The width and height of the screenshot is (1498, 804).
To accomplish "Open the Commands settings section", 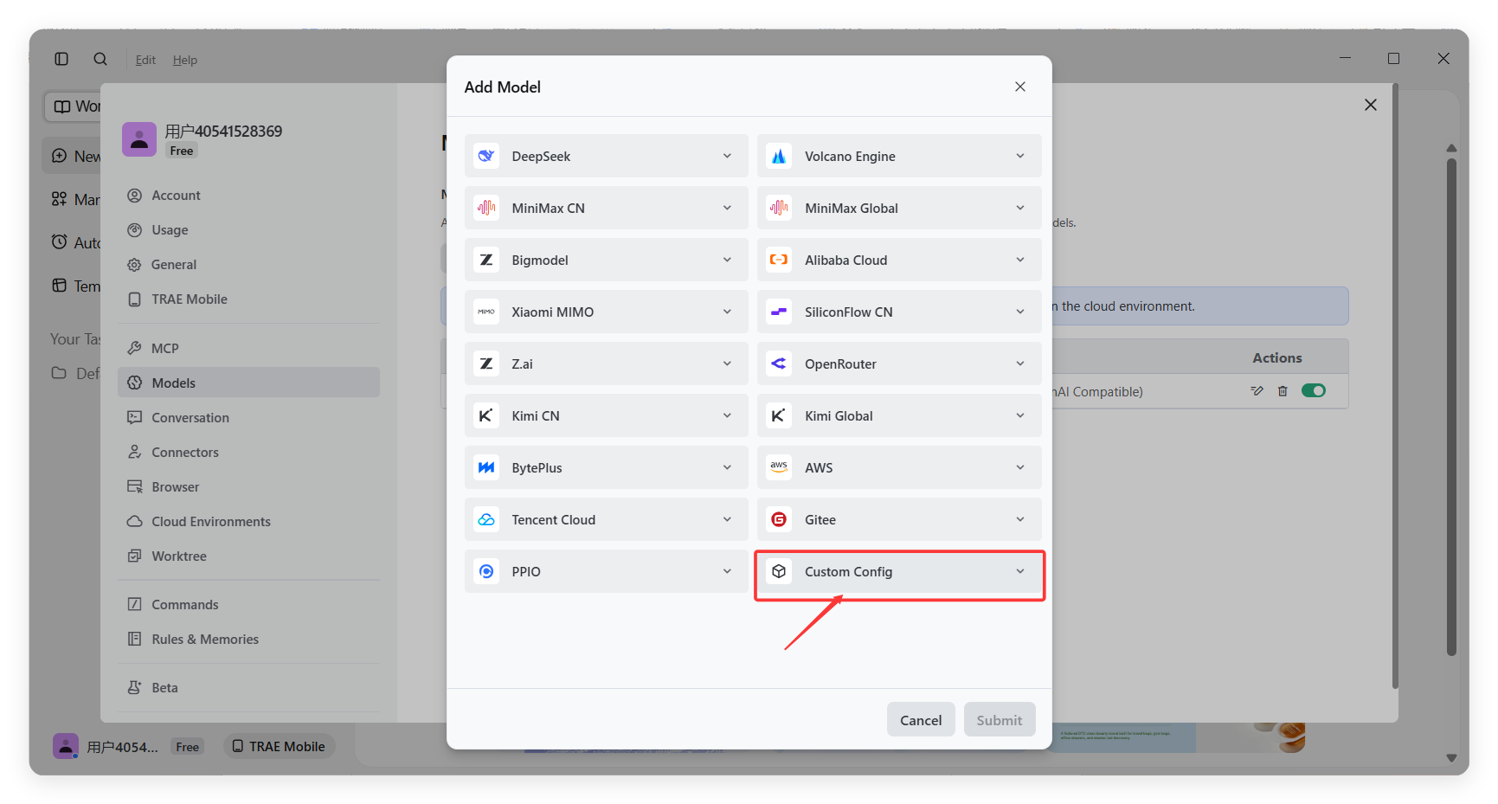I will click(249, 604).
